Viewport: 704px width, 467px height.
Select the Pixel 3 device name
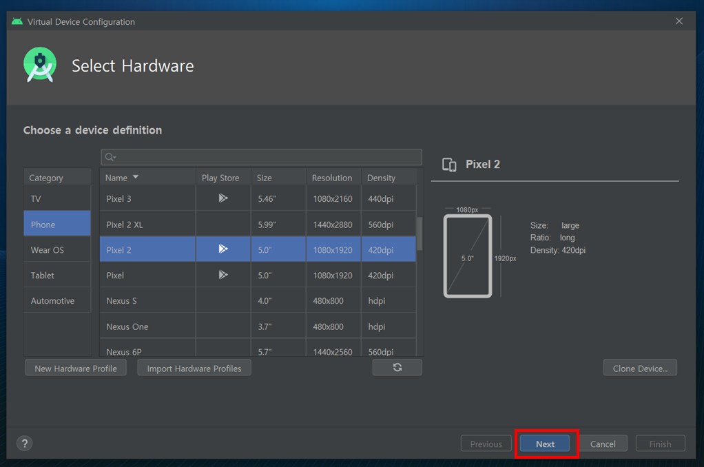[x=118, y=198]
